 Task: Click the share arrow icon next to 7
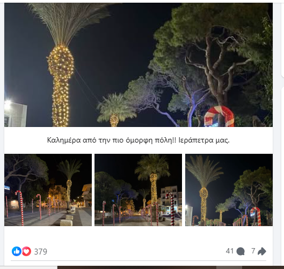(262, 251)
